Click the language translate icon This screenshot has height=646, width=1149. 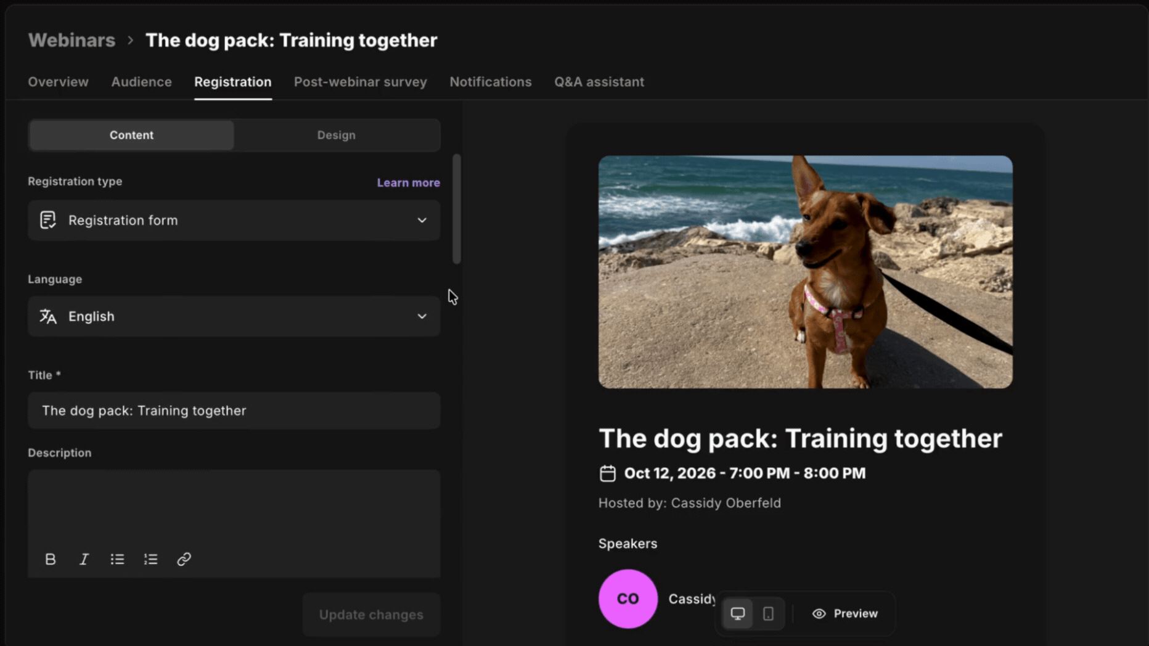(x=48, y=316)
